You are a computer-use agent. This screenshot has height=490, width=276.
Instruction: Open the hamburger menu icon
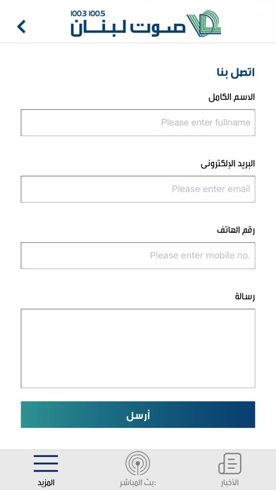coord(46,463)
